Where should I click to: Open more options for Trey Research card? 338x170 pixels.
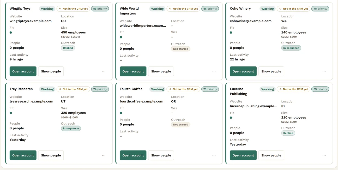[104, 155]
